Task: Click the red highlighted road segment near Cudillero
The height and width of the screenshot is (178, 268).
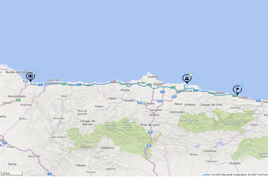Action: point(113,82)
